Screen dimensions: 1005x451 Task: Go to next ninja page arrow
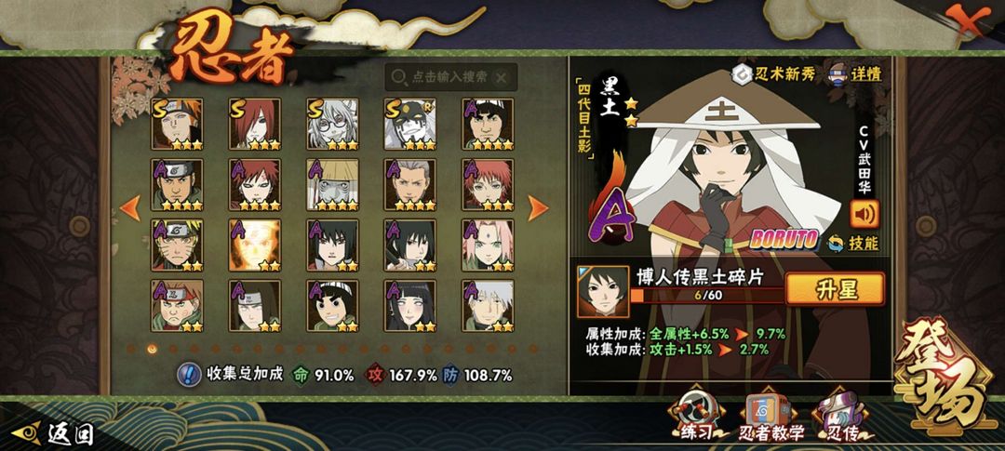[x=537, y=207]
